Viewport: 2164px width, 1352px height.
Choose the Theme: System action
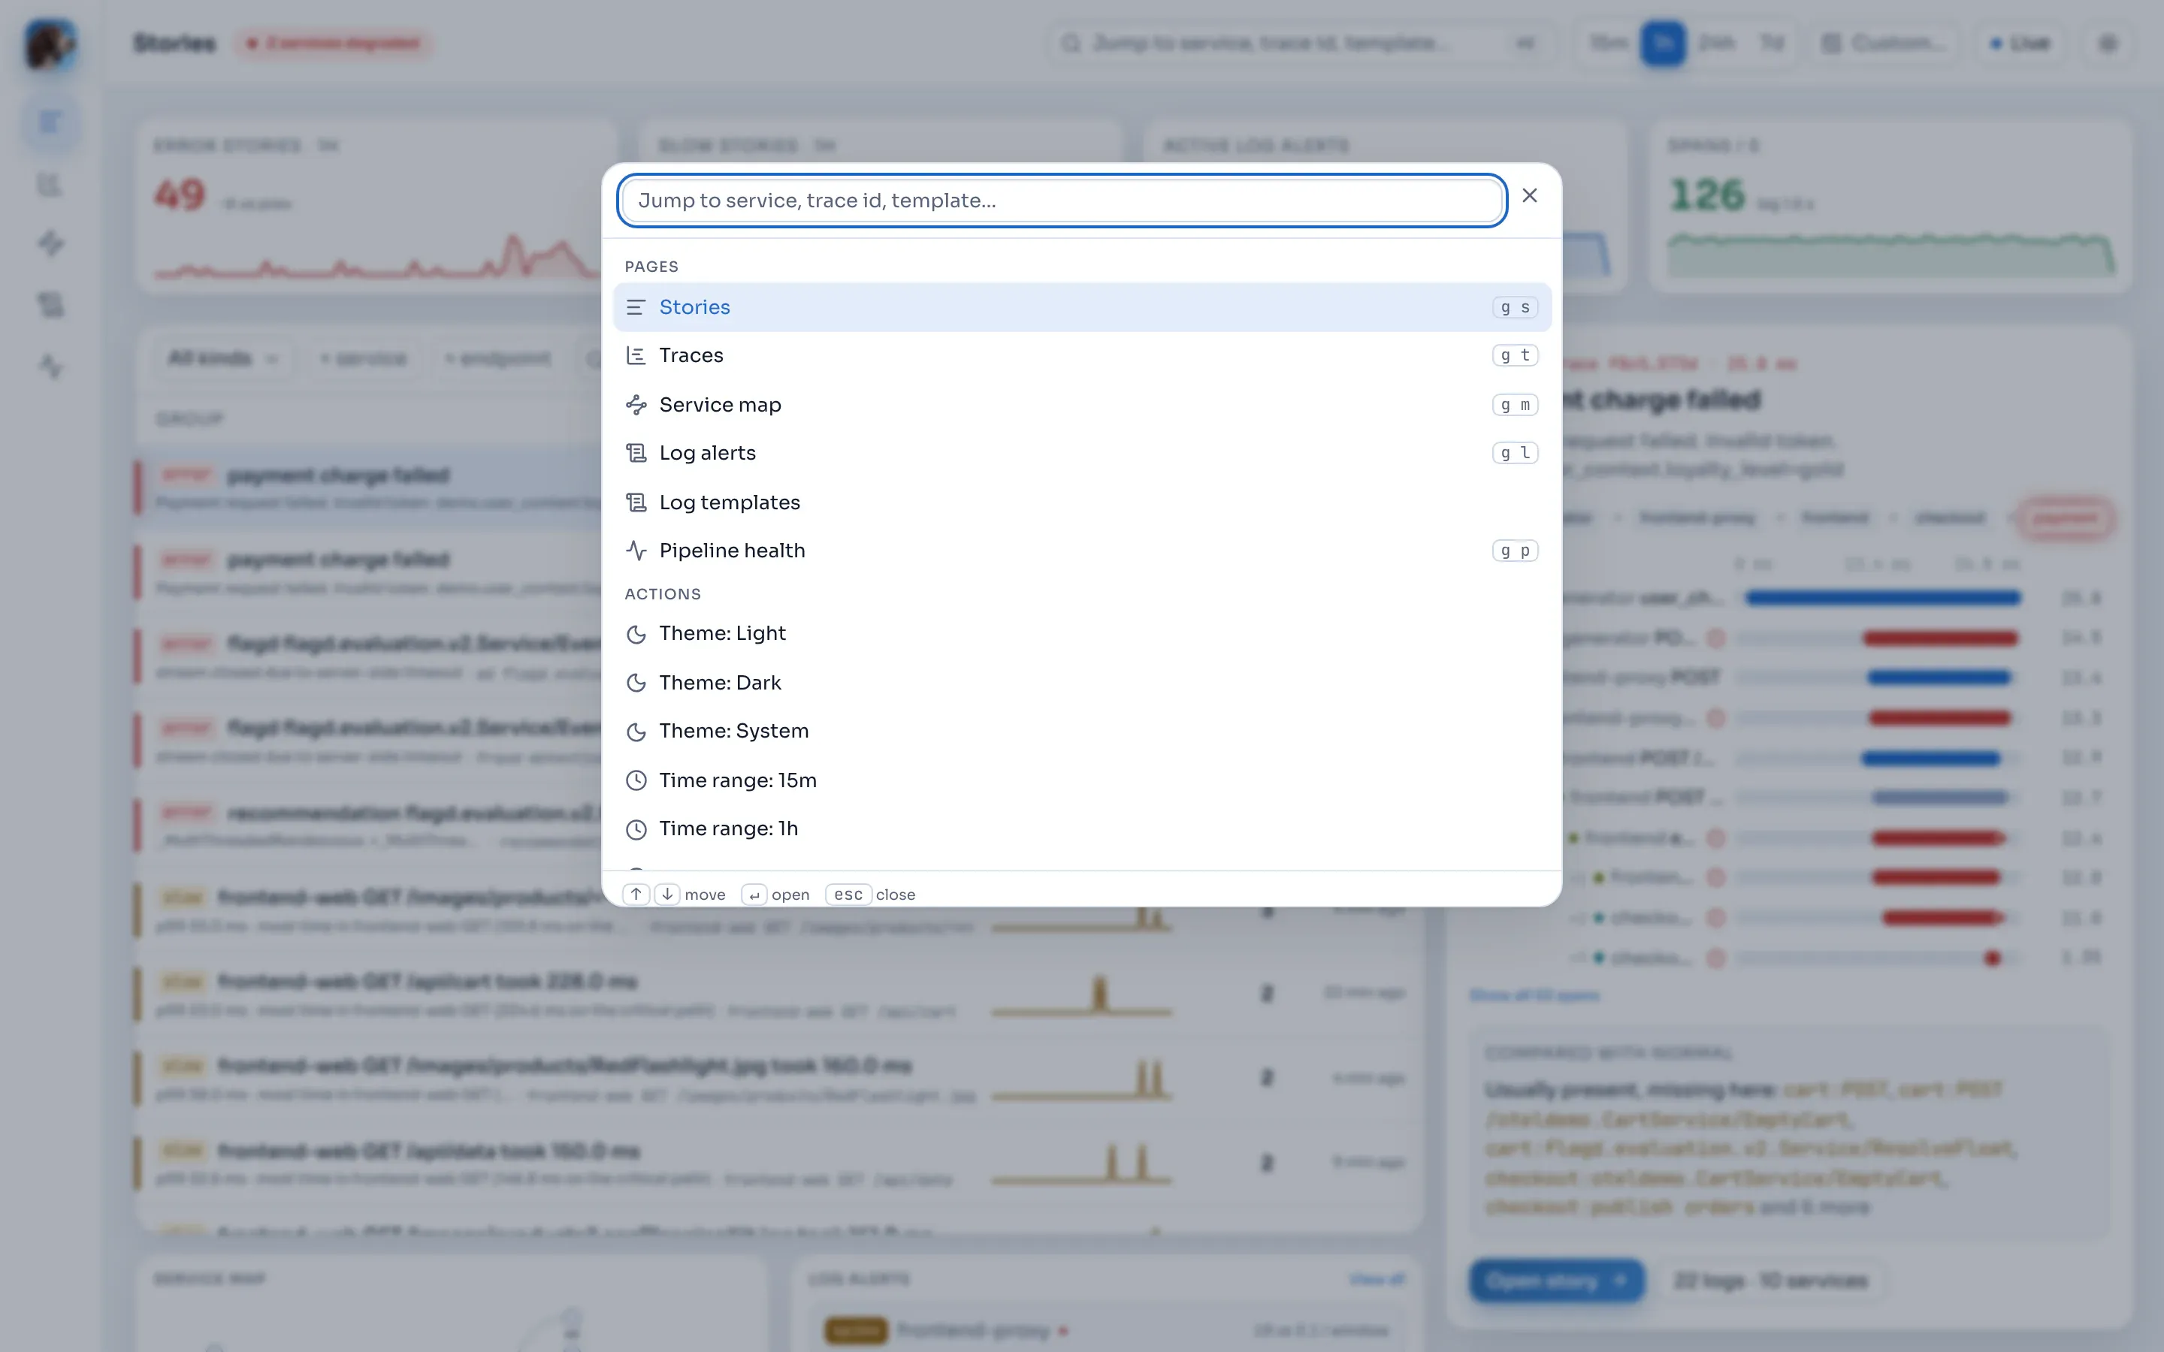point(1082,732)
